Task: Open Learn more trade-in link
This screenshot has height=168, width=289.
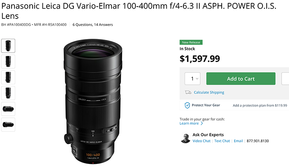Action: [189, 124]
